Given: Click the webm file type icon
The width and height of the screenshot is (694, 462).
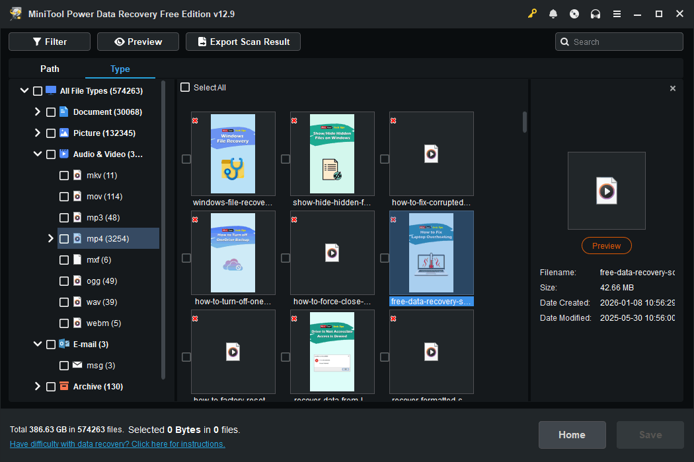Looking at the screenshot, I should [x=77, y=323].
